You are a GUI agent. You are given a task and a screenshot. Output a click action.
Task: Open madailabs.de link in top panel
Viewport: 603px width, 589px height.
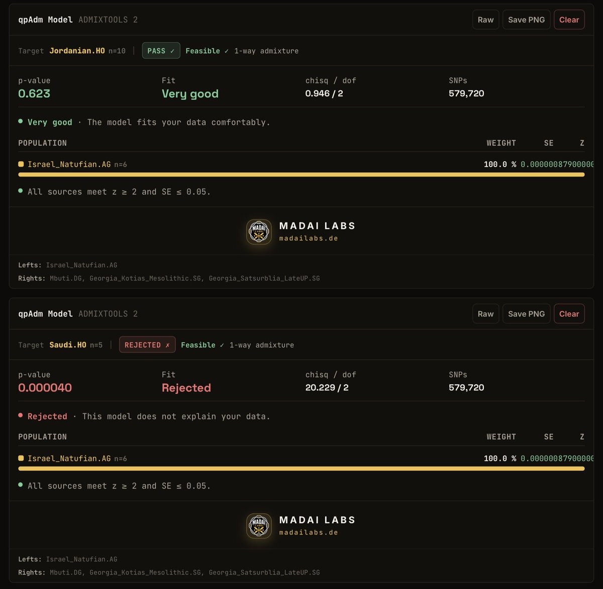pos(309,239)
